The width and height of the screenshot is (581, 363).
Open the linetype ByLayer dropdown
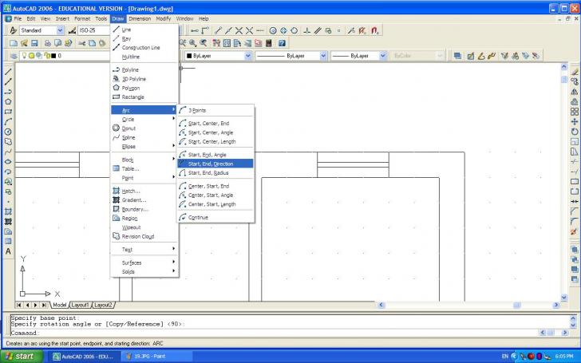pos(323,56)
